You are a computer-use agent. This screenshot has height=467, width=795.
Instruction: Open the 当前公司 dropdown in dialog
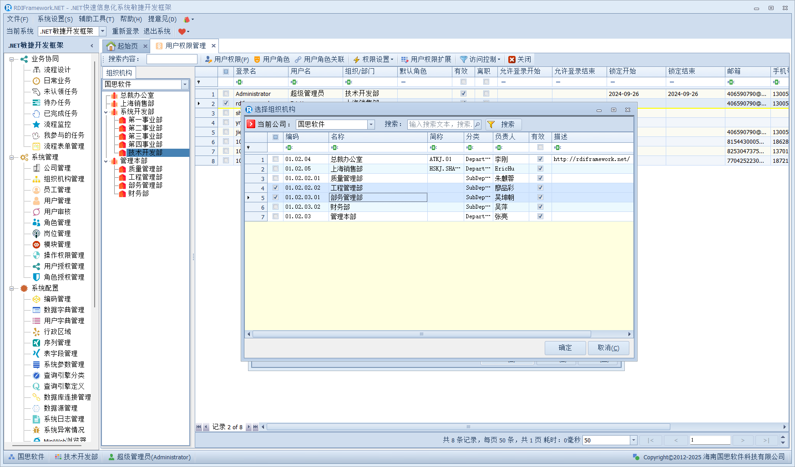point(371,125)
